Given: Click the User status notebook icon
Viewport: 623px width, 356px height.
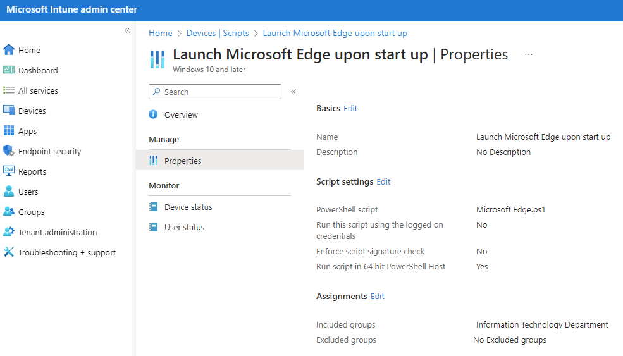Looking at the screenshot, I should coord(153,227).
